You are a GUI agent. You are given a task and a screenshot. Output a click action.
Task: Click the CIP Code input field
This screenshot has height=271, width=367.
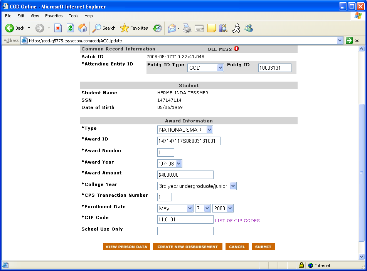coord(185,219)
